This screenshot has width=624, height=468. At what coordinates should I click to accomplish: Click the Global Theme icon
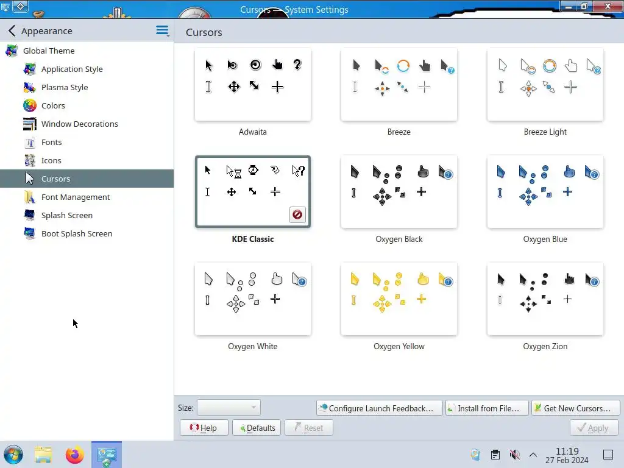tap(12, 51)
